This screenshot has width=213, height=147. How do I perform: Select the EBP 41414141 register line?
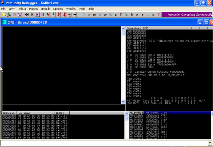[136, 43]
